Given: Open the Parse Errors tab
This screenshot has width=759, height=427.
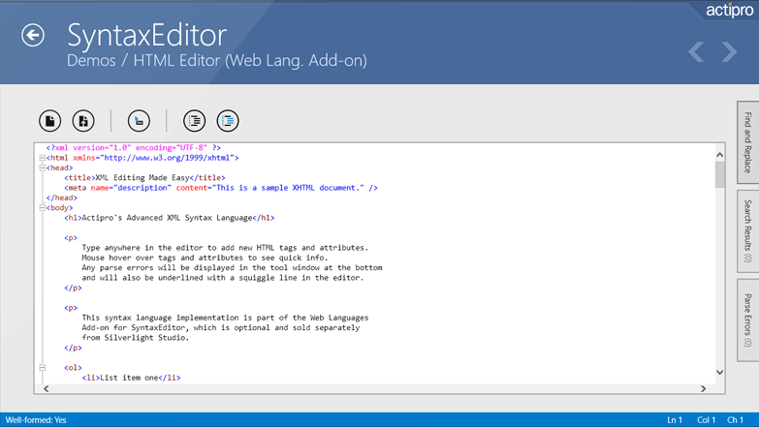Looking at the screenshot, I should pyautogui.click(x=748, y=320).
